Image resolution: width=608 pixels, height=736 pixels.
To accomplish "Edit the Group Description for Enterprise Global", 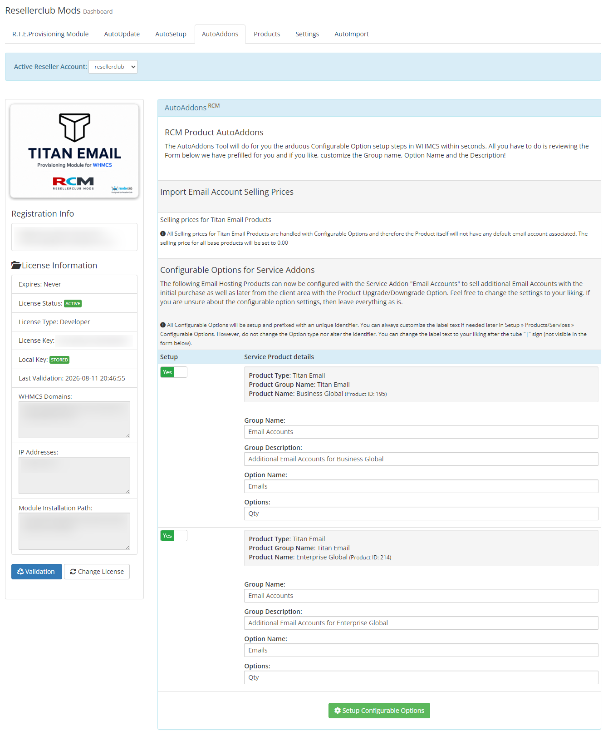I will tap(421, 623).
